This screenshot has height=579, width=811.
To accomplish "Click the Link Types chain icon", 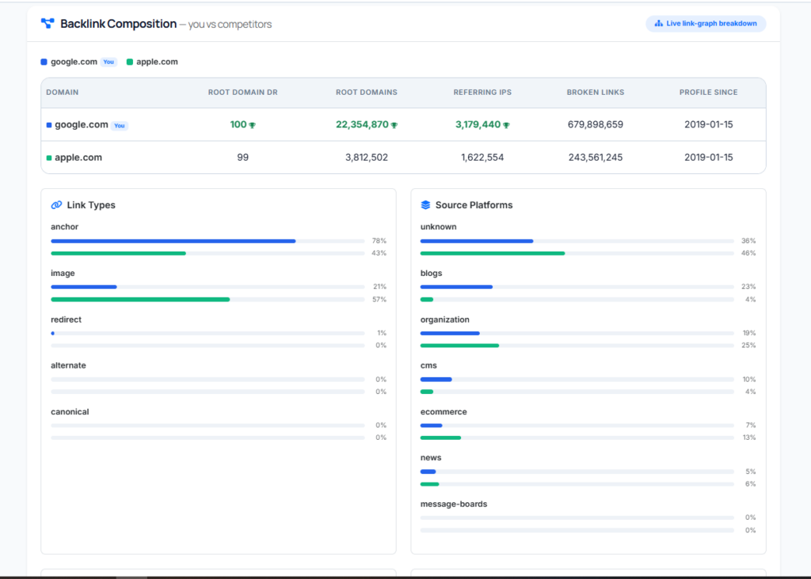I will [x=56, y=205].
